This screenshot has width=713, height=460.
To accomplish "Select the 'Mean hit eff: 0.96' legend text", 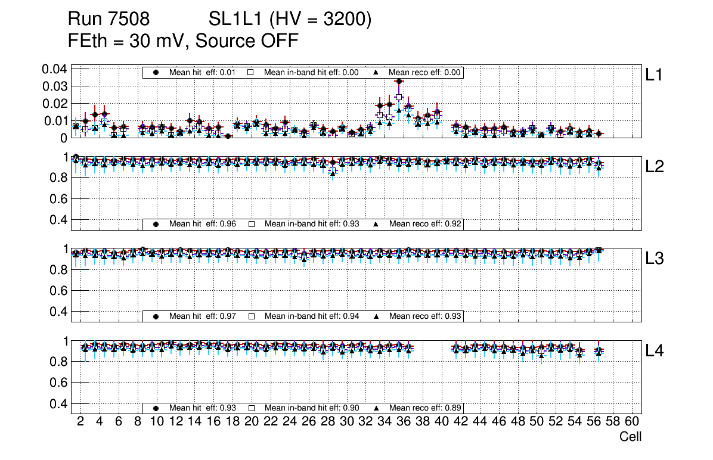I will (203, 224).
